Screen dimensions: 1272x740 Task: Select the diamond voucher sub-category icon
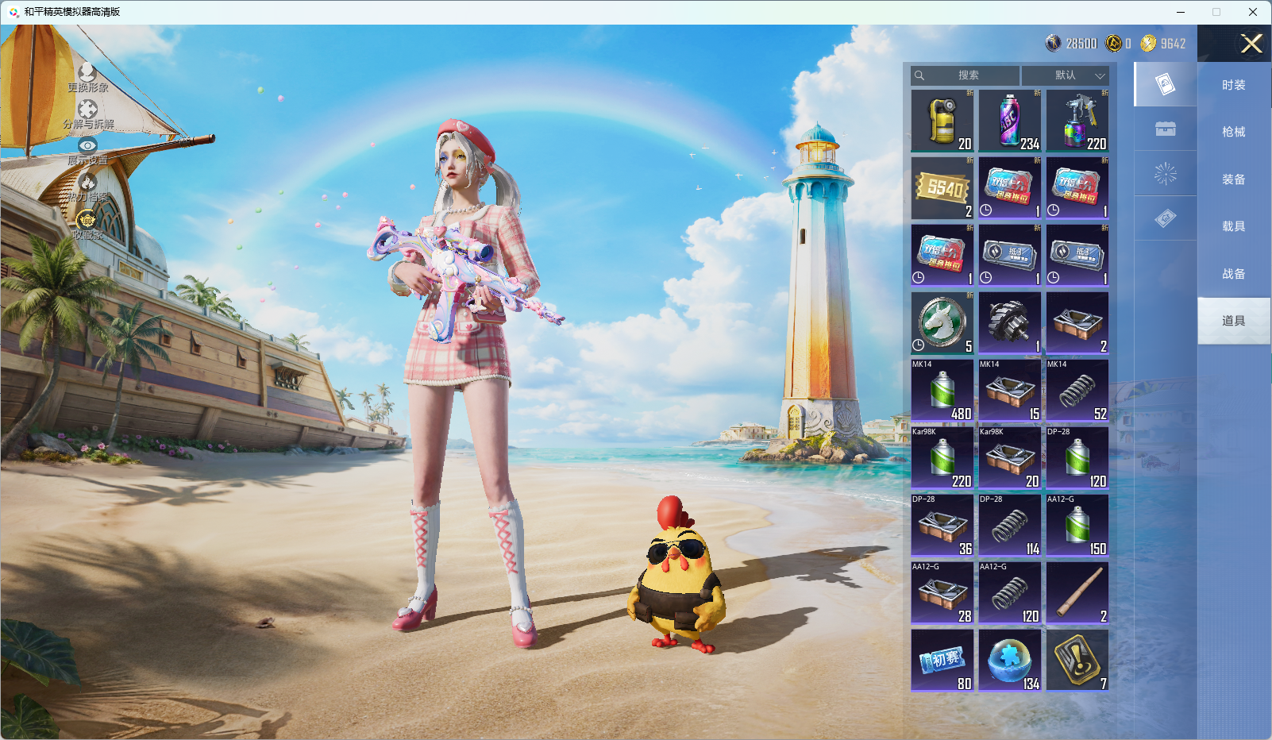[x=1166, y=218]
